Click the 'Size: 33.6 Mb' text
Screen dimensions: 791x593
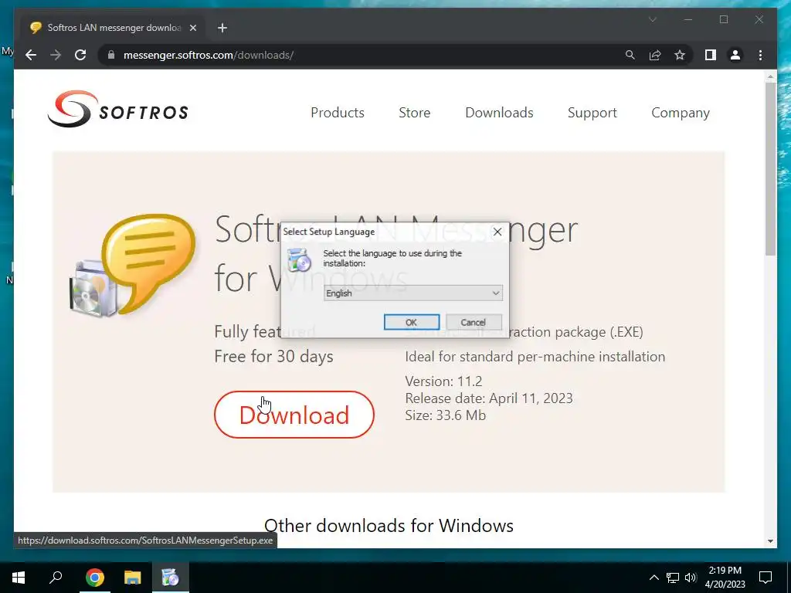(446, 415)
